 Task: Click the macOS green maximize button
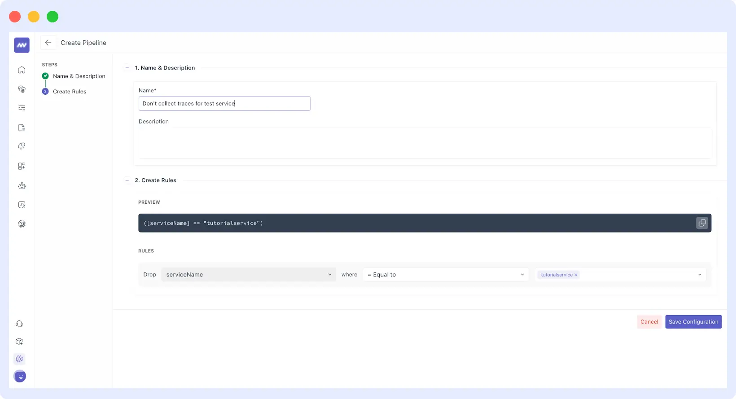53,17
